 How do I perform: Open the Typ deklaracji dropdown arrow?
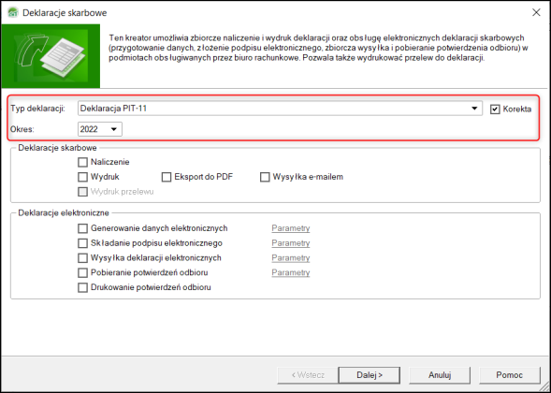(x=474, y=109)
